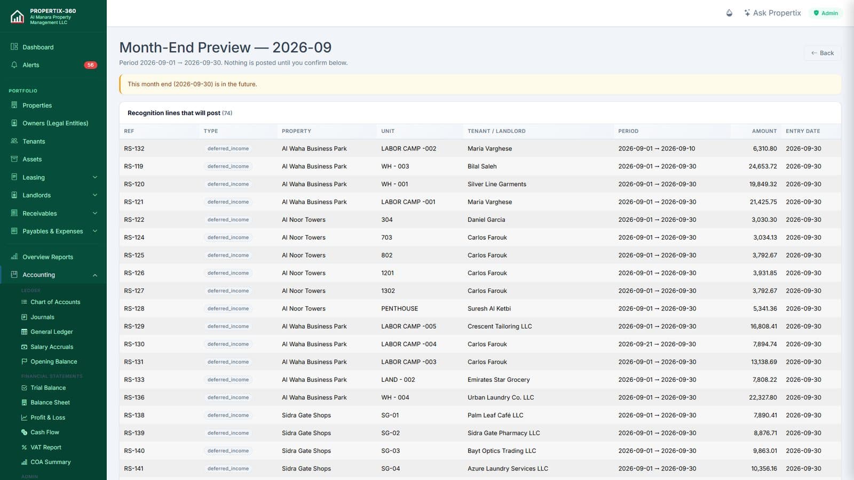This screenshot has width=854, height=480.
Task: Expand the Payables & Expenses chevron
Action: (95, 231)
